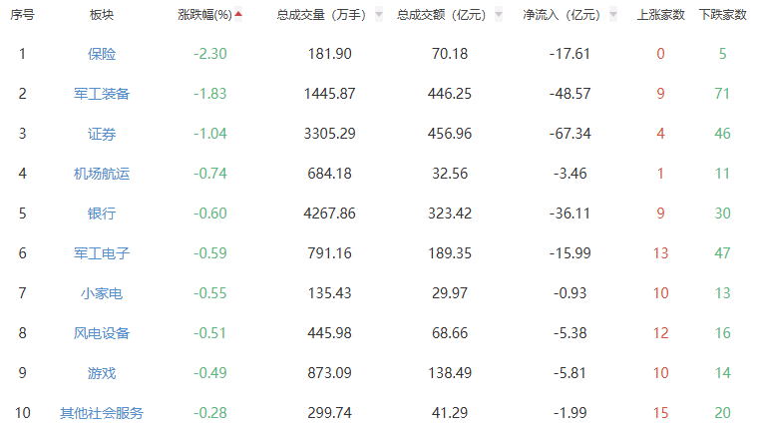Click the 序号 column header
This screenshot has width=759, height=432.
pyautogui.click(x=22, y=15)
